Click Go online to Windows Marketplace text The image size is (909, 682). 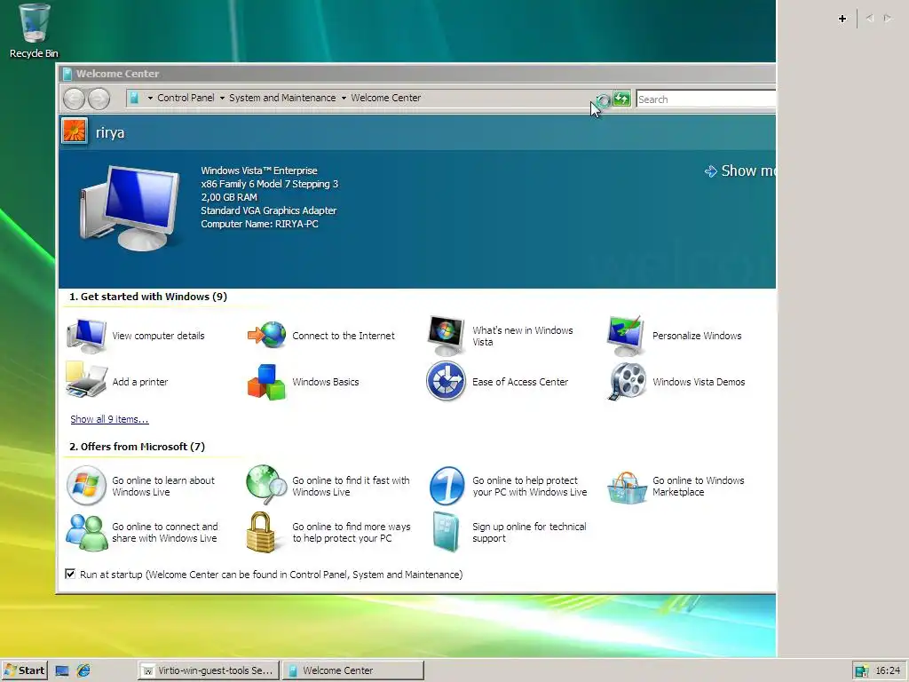698,486
